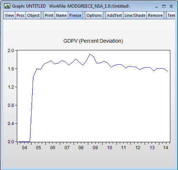Click the Line/Shade button
178x170 pixels.
click(x=135, y=15)
